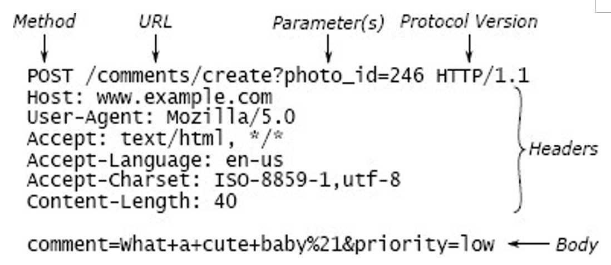Click the Body label

(x=576, y=244)
